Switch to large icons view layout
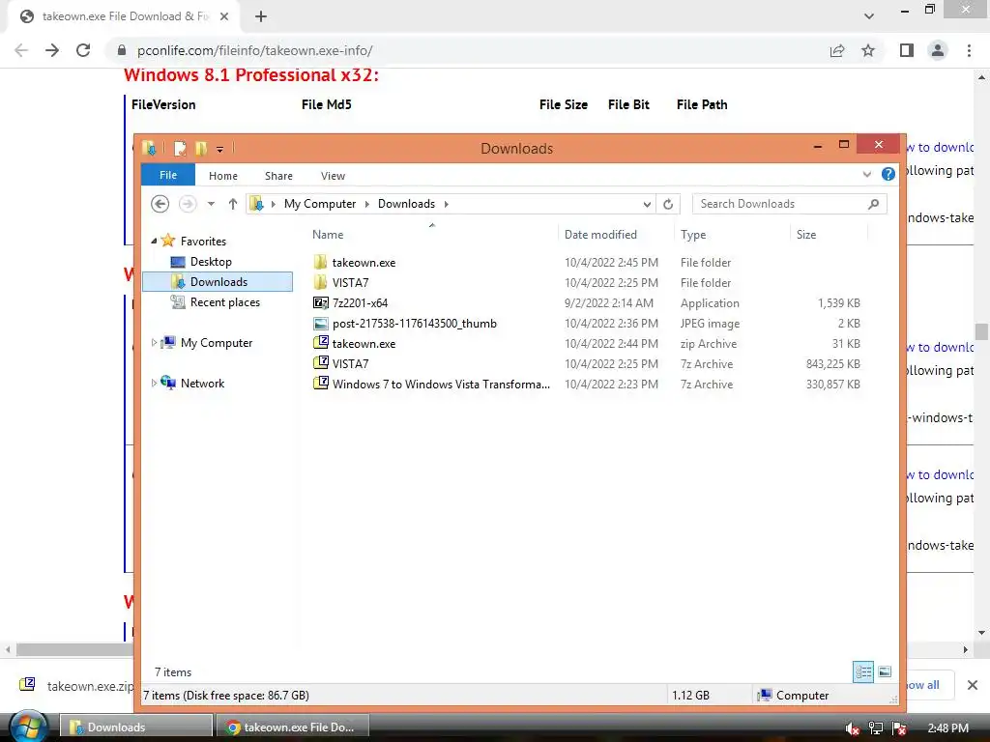The image size is (990, 742). 885,672
